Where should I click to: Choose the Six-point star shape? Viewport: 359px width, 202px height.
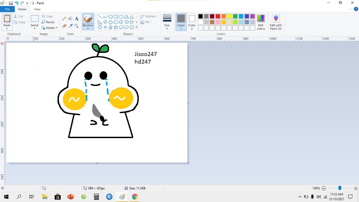point(116,27)
